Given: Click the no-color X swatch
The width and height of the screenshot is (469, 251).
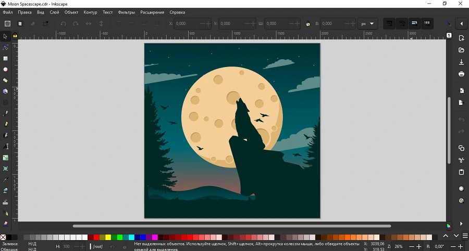Looking at the screenshot, I should (3, 237).
